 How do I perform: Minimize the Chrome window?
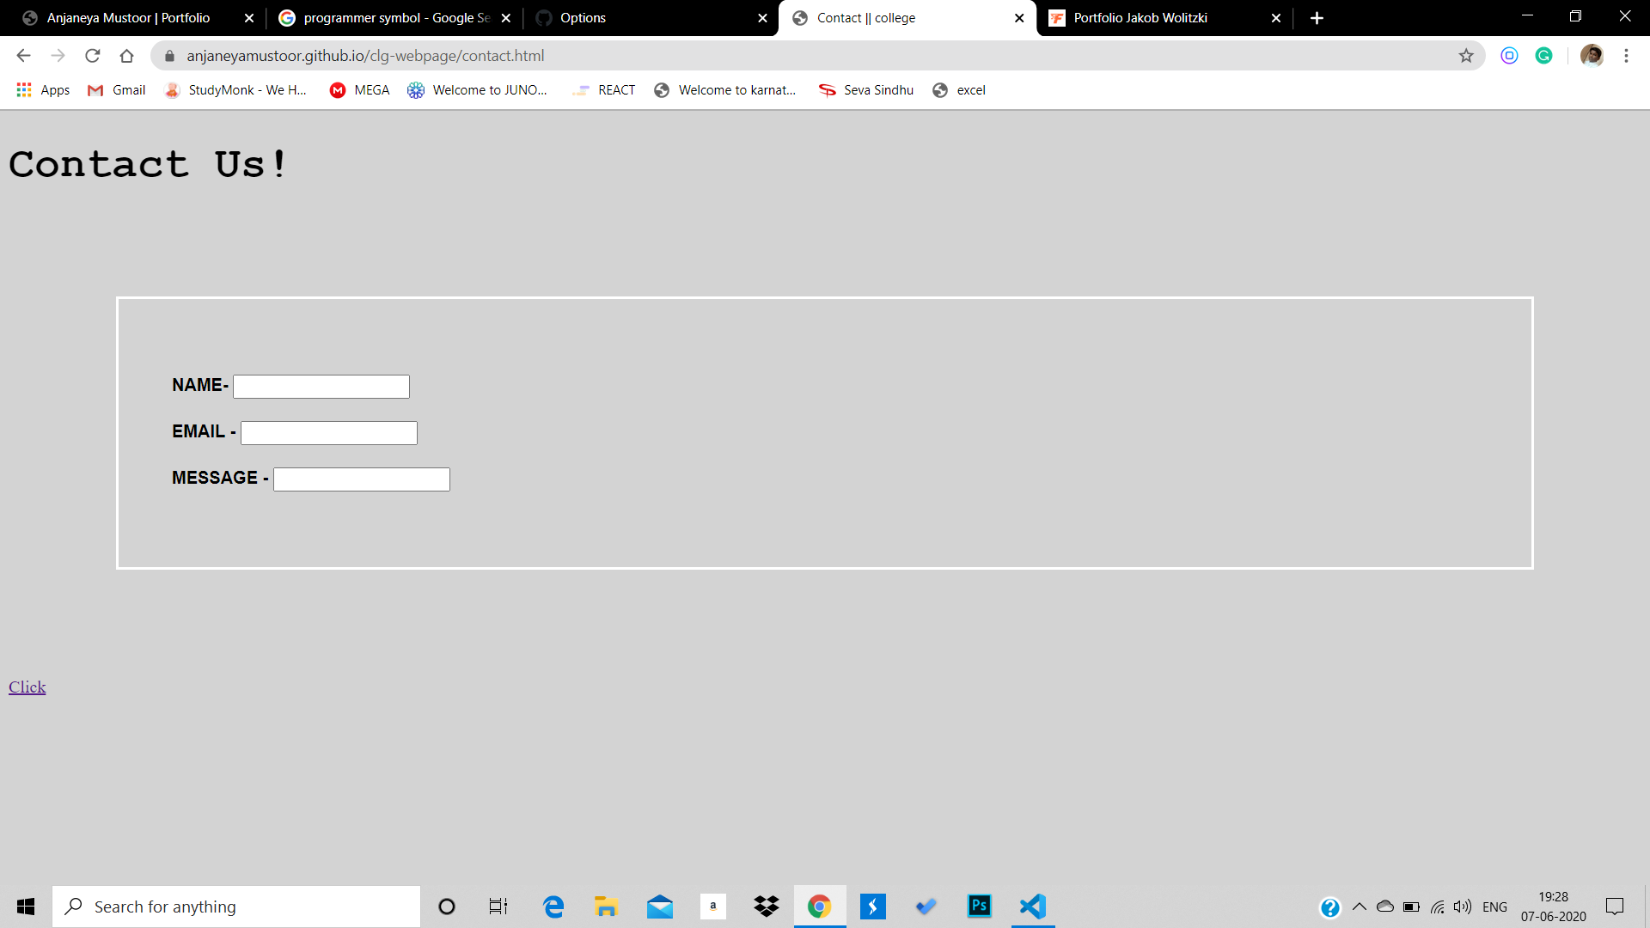point(1527,16)
